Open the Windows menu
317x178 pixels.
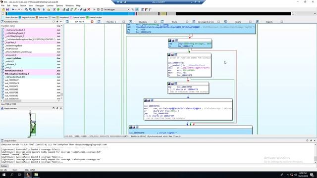(x=69, y=5)
